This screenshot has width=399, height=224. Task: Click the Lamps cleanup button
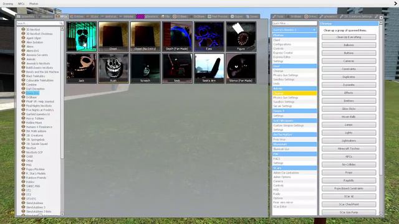[x=349, y=124]
